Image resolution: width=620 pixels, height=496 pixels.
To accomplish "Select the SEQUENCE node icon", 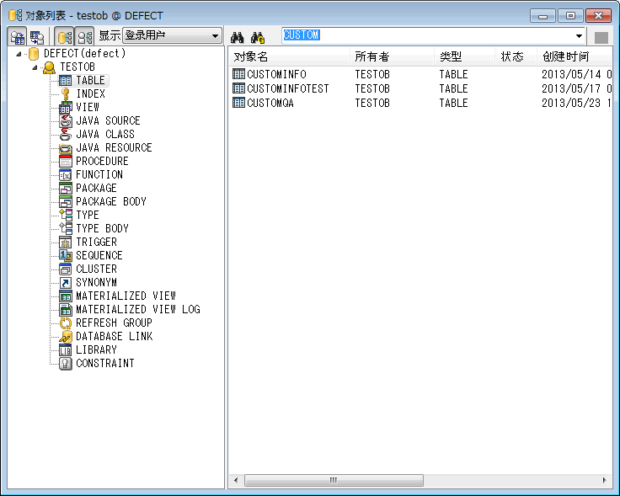I will (65, 256).
